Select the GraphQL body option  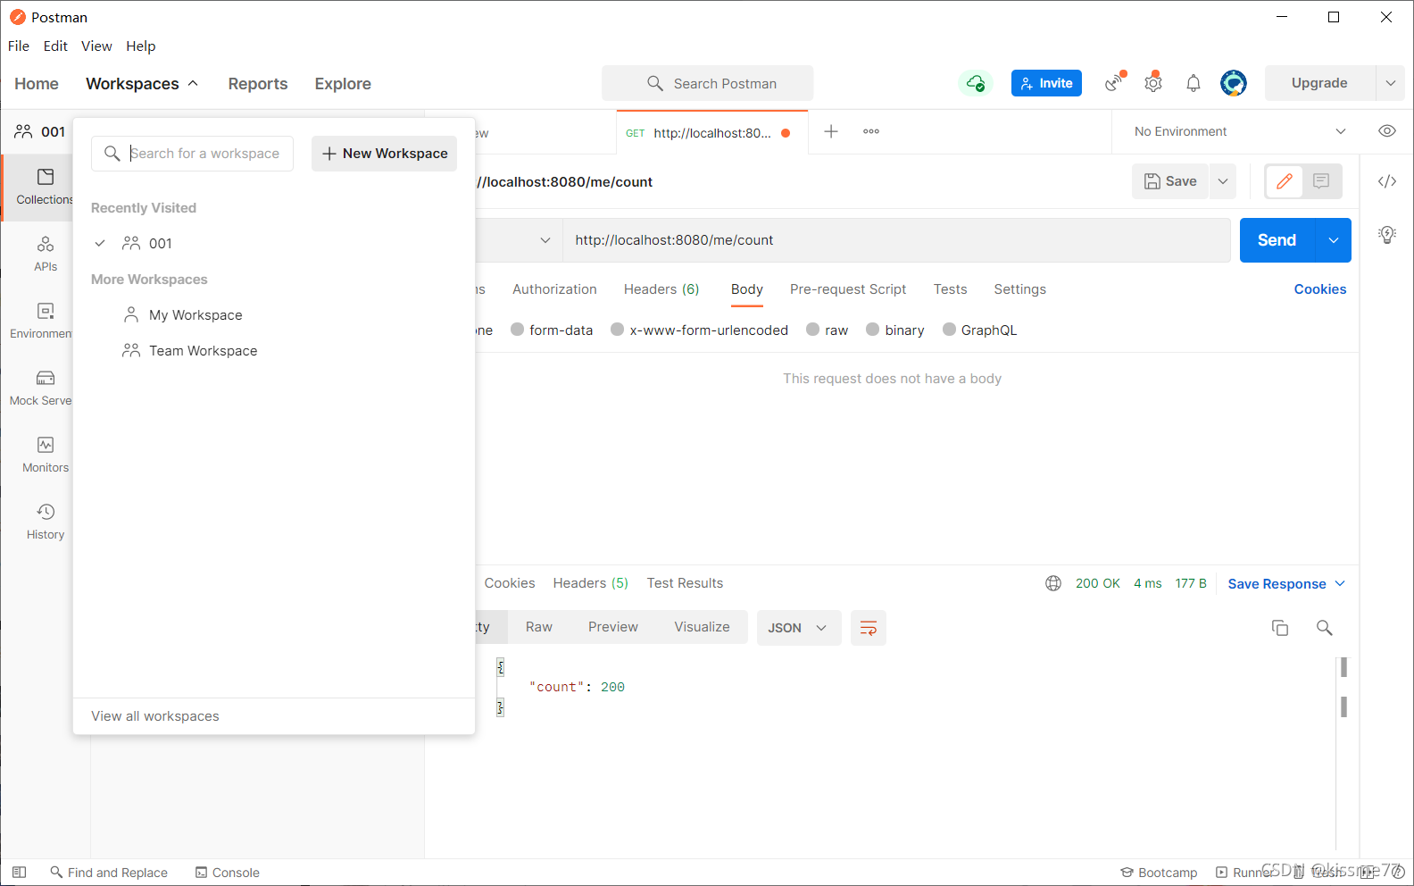980,330
